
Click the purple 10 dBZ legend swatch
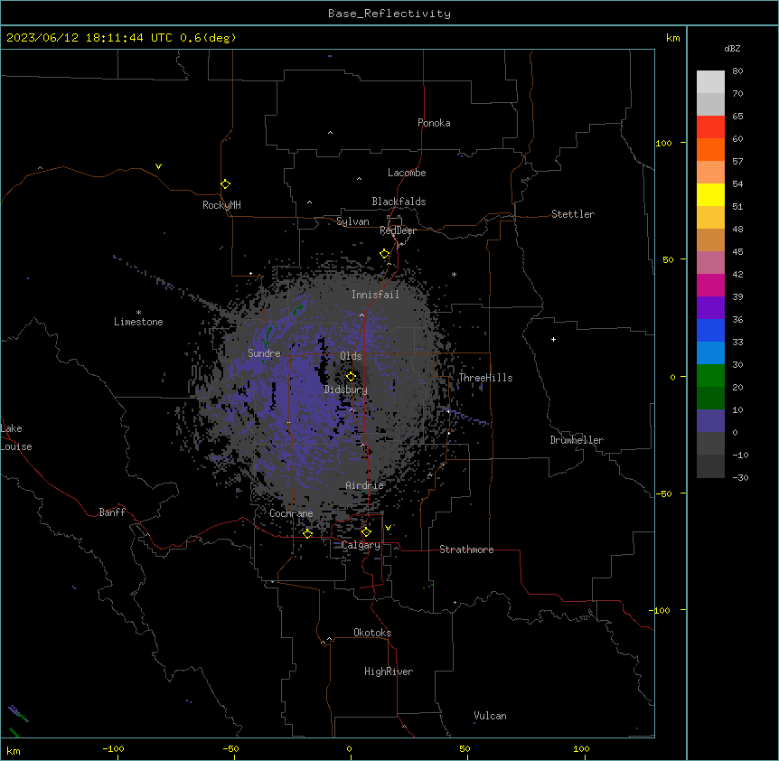710,421
